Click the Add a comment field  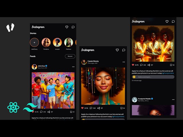coord(153,77)
